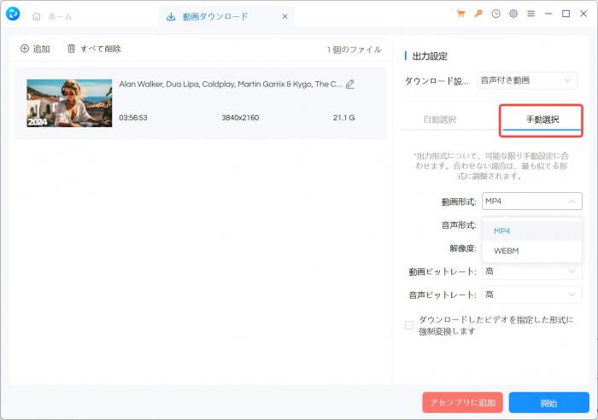
Task: Collapse the 動画形式 MP4 dropdown
Action: 532,201
